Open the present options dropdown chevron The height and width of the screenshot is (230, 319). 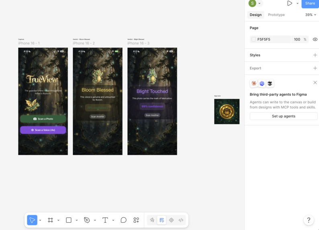tap(297, 3)
